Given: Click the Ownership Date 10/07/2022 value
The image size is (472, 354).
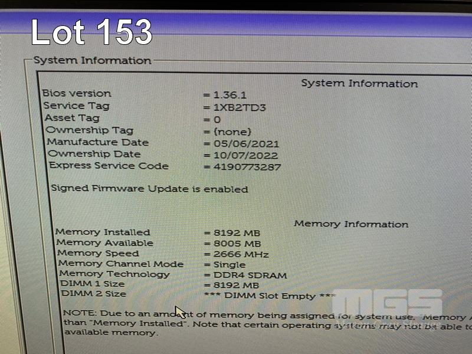Looking at the screenshot, I should point(245,155).
